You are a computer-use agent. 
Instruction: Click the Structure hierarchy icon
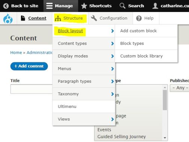[58, 18]
